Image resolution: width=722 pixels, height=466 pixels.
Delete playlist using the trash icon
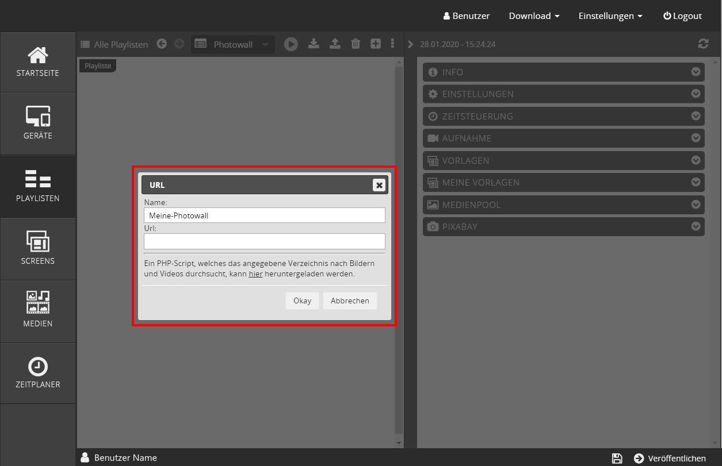pos(356,44)
